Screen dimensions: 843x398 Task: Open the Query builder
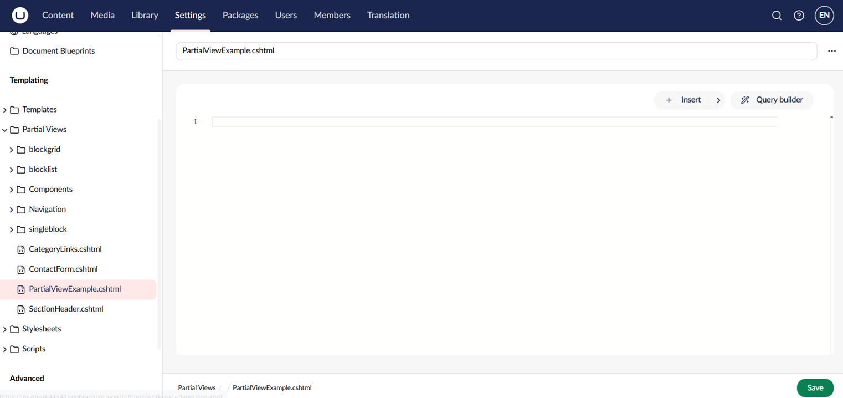point(772,100)
